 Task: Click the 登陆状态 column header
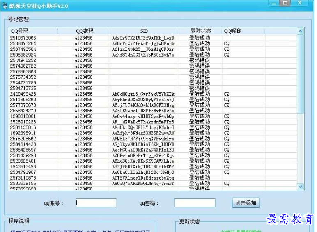click(x=199, y=31)
